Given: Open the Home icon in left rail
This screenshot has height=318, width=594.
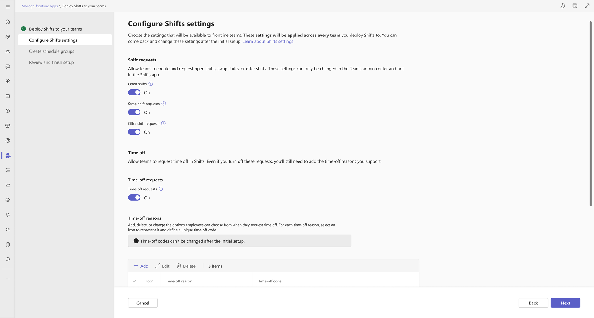Looking at the screenshot, I should click(8, 22).
